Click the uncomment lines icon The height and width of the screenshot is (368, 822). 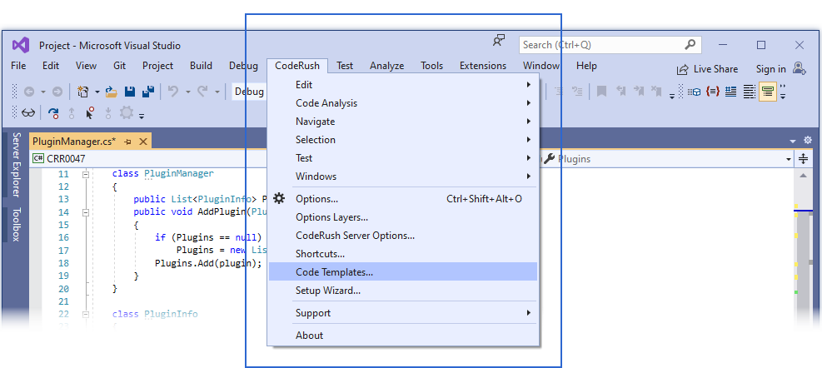577,92
